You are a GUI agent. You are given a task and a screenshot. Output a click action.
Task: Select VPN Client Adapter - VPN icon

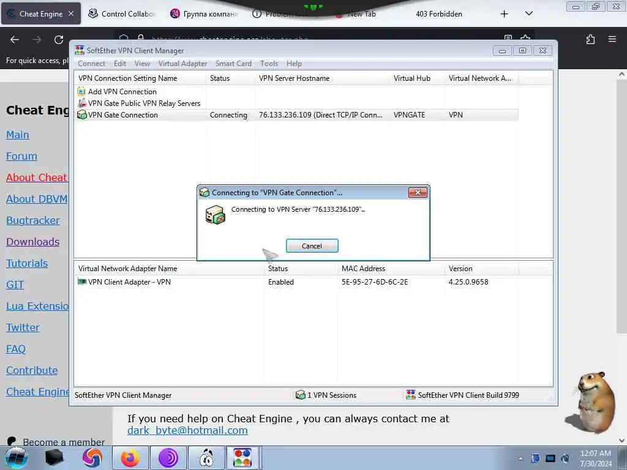pyautogui.click(x=81, y=282)
